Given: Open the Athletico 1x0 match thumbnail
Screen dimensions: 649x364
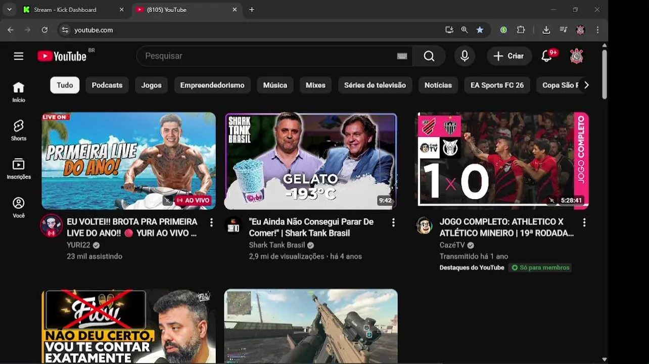Looking at the screenshot, I should 503,160.
